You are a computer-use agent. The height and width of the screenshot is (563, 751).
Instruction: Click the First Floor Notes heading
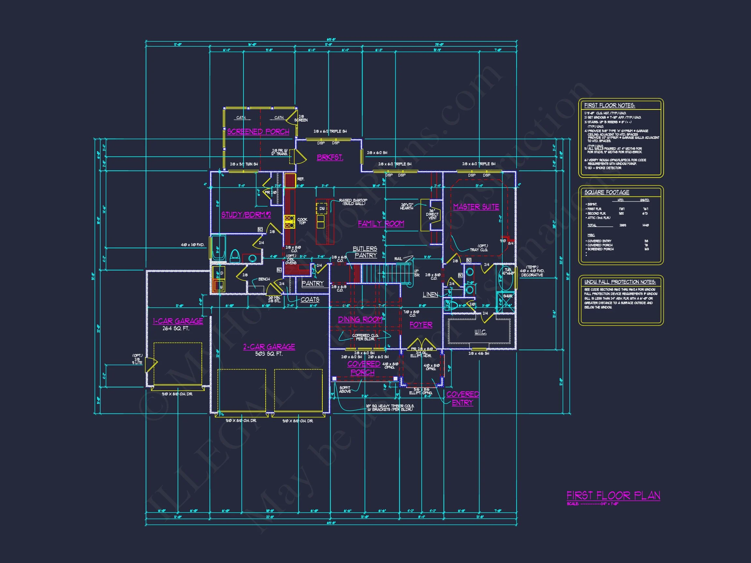(610, 105)
